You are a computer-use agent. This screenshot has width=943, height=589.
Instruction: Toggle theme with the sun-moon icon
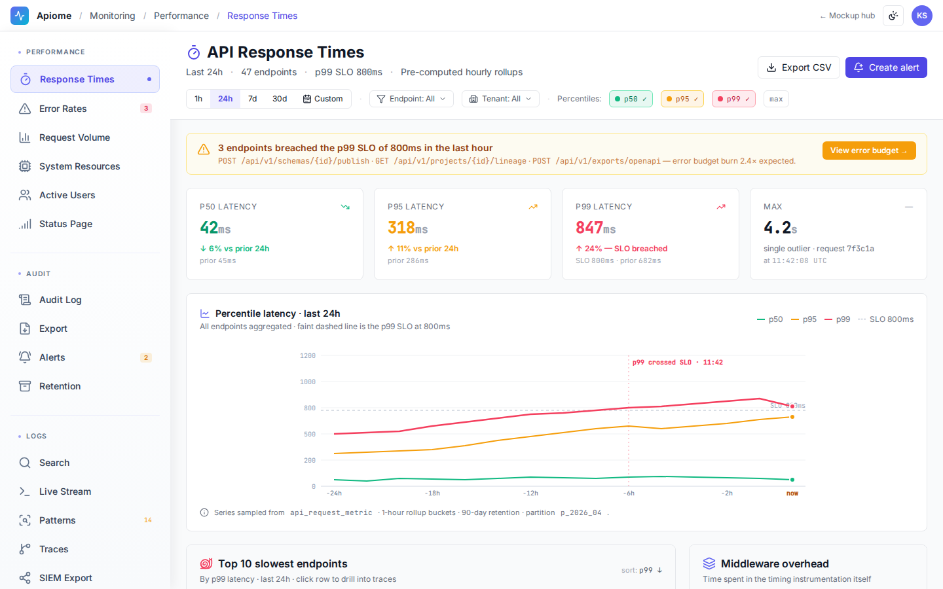pyautogui.click(x=893, y=16)
